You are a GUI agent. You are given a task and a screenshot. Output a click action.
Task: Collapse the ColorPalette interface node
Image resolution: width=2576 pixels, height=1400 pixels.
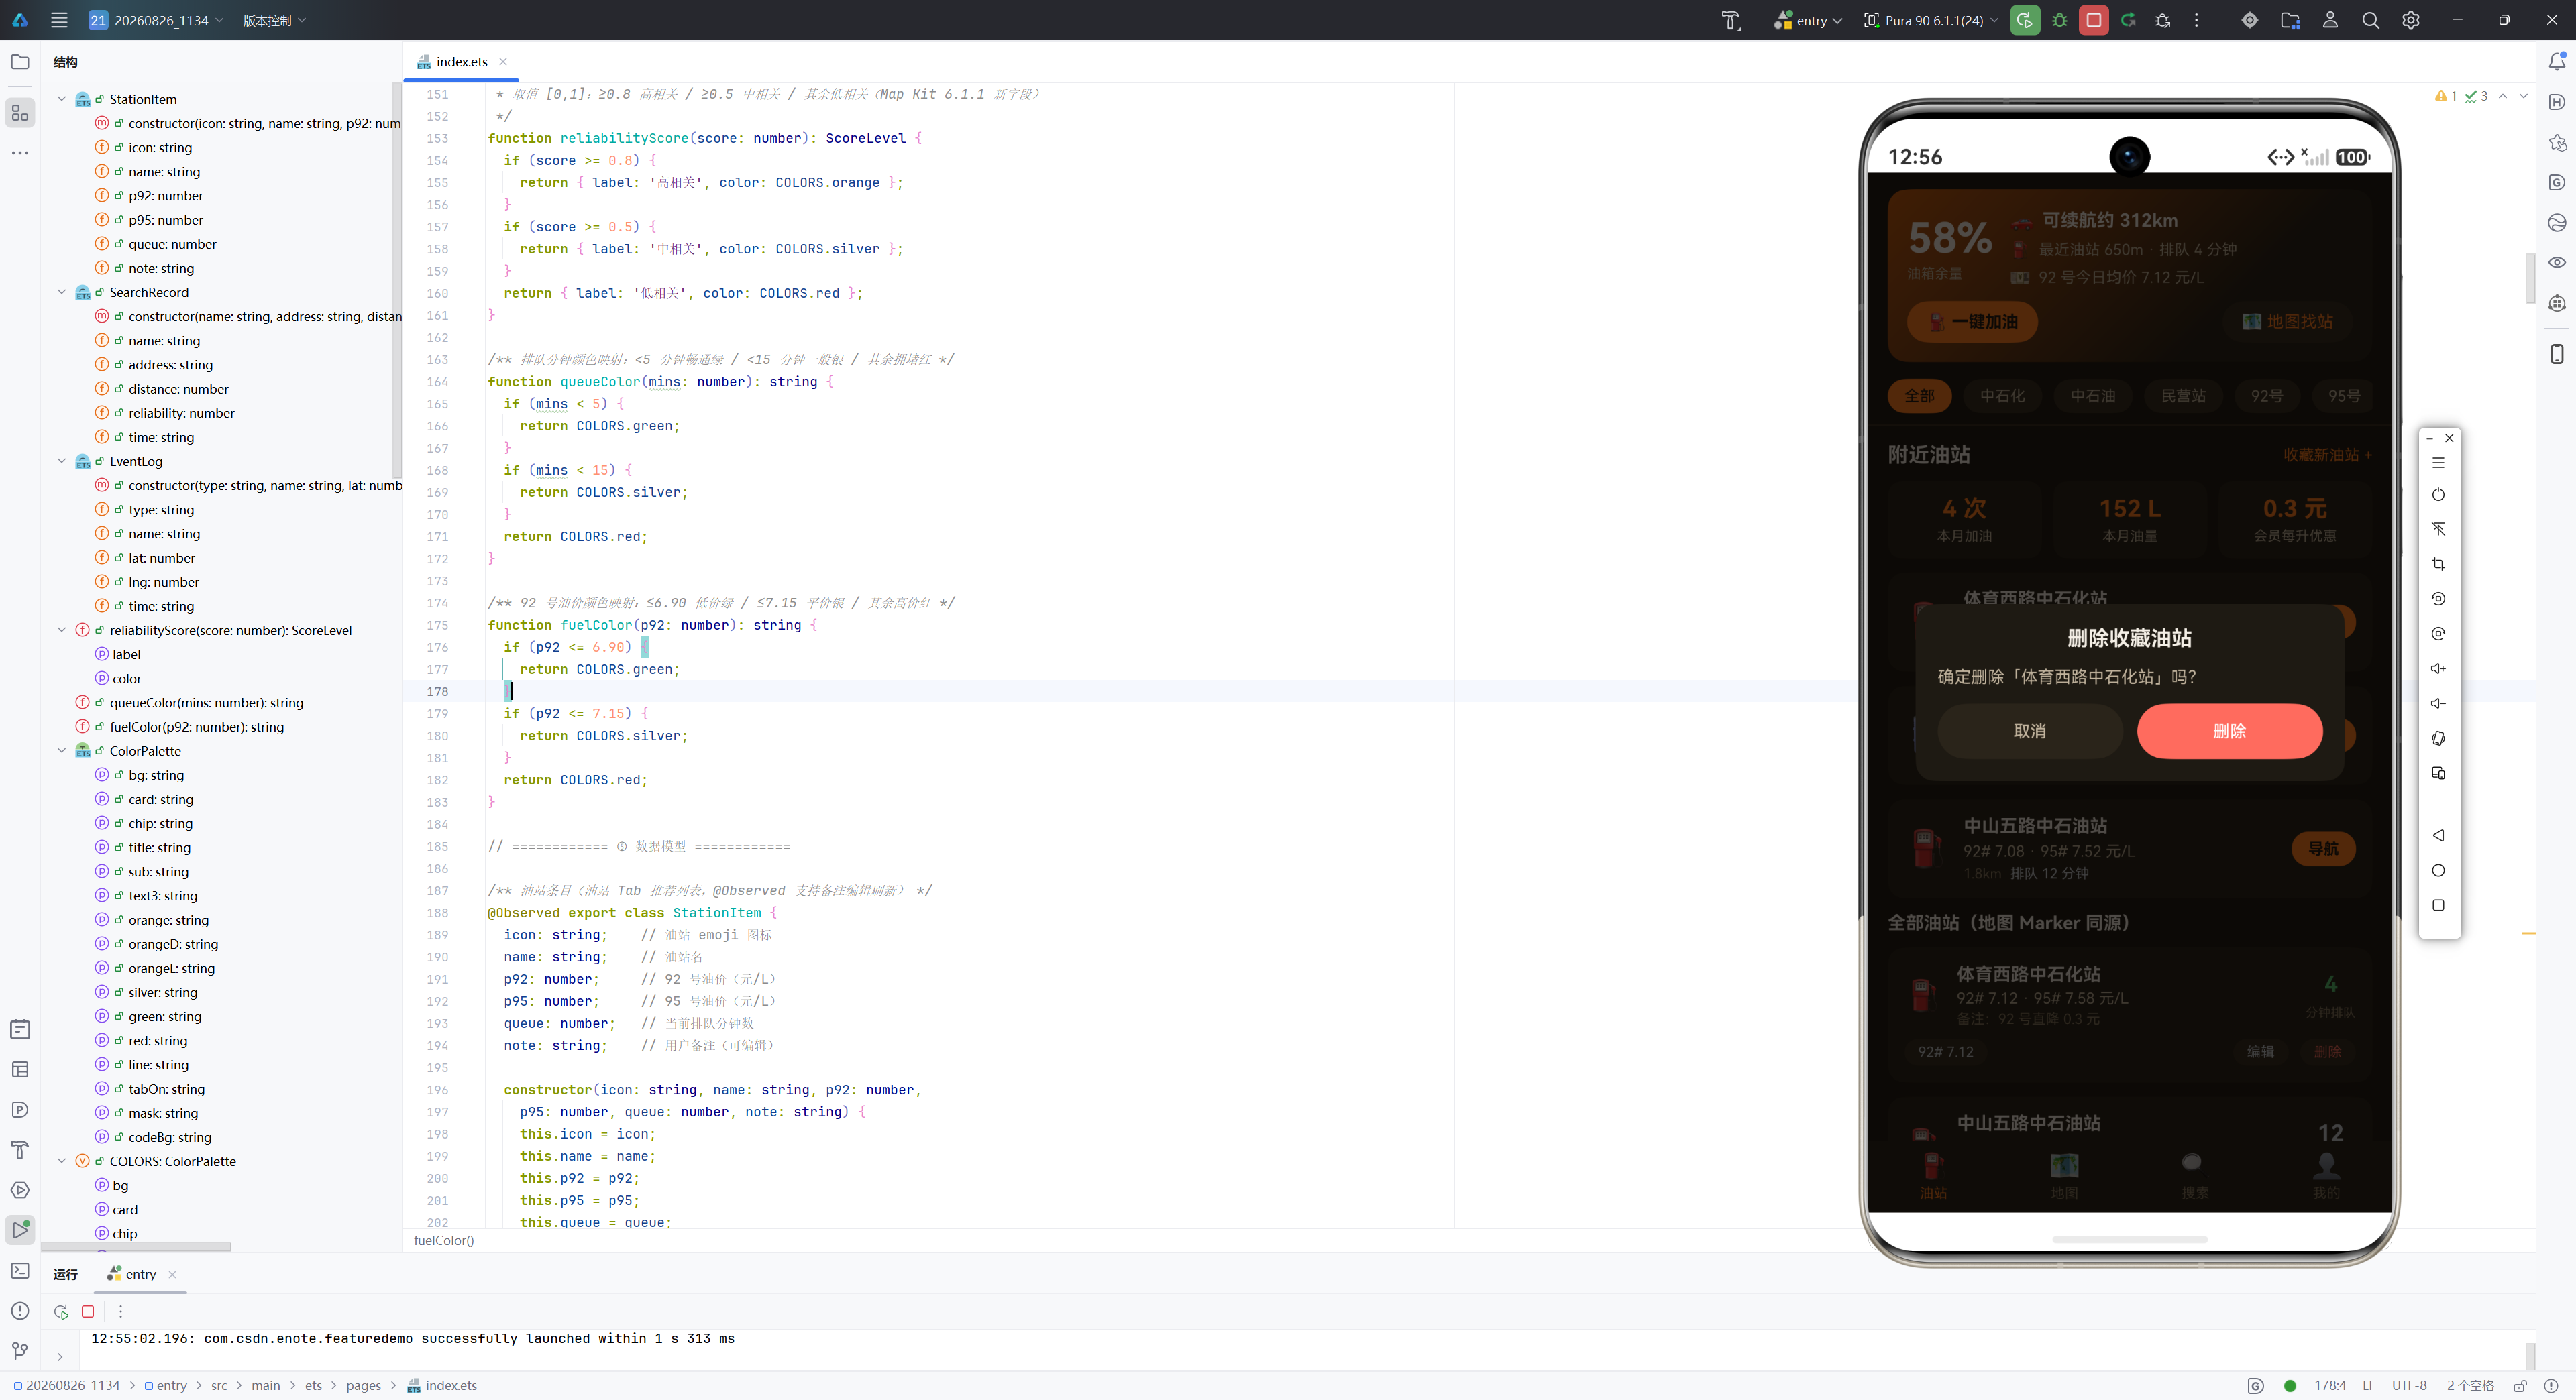pos(62,750)
